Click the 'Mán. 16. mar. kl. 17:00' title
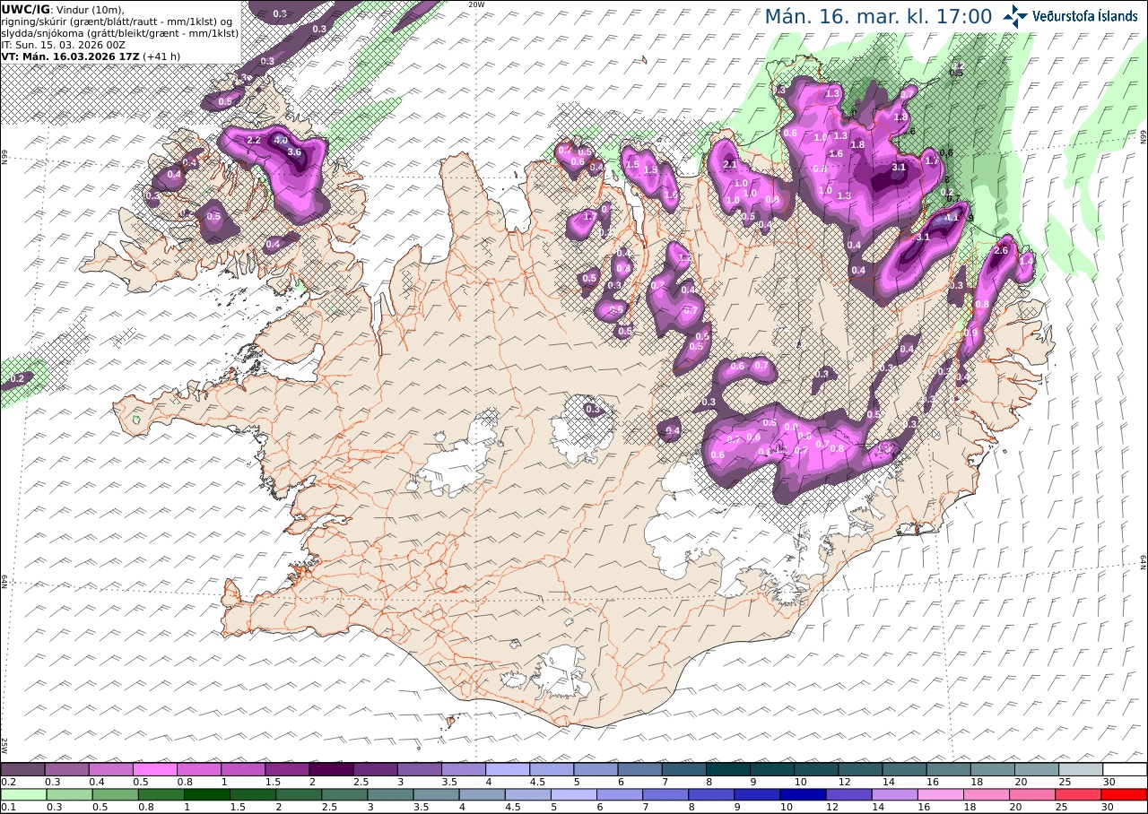Screen dimensions: 1148x814 [878, 16]
